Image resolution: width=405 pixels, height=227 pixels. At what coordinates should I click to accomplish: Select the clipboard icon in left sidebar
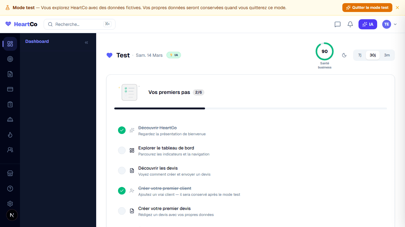point(10,104)
